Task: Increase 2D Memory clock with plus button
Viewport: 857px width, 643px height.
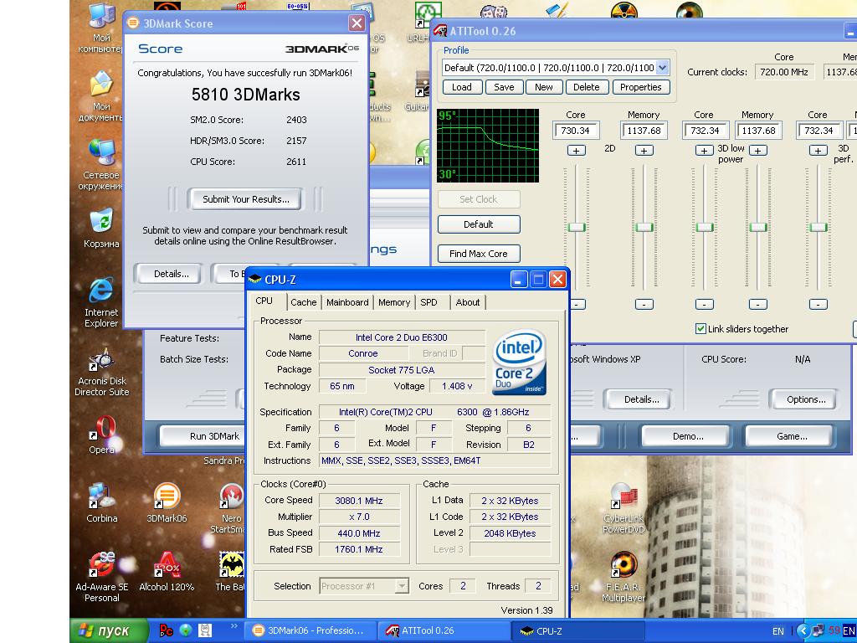Action: tap(644, 151)
